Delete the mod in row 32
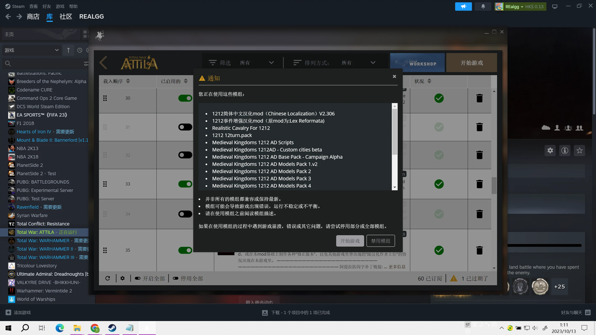The height and width of the screenshot is (335, 596). 479,155
